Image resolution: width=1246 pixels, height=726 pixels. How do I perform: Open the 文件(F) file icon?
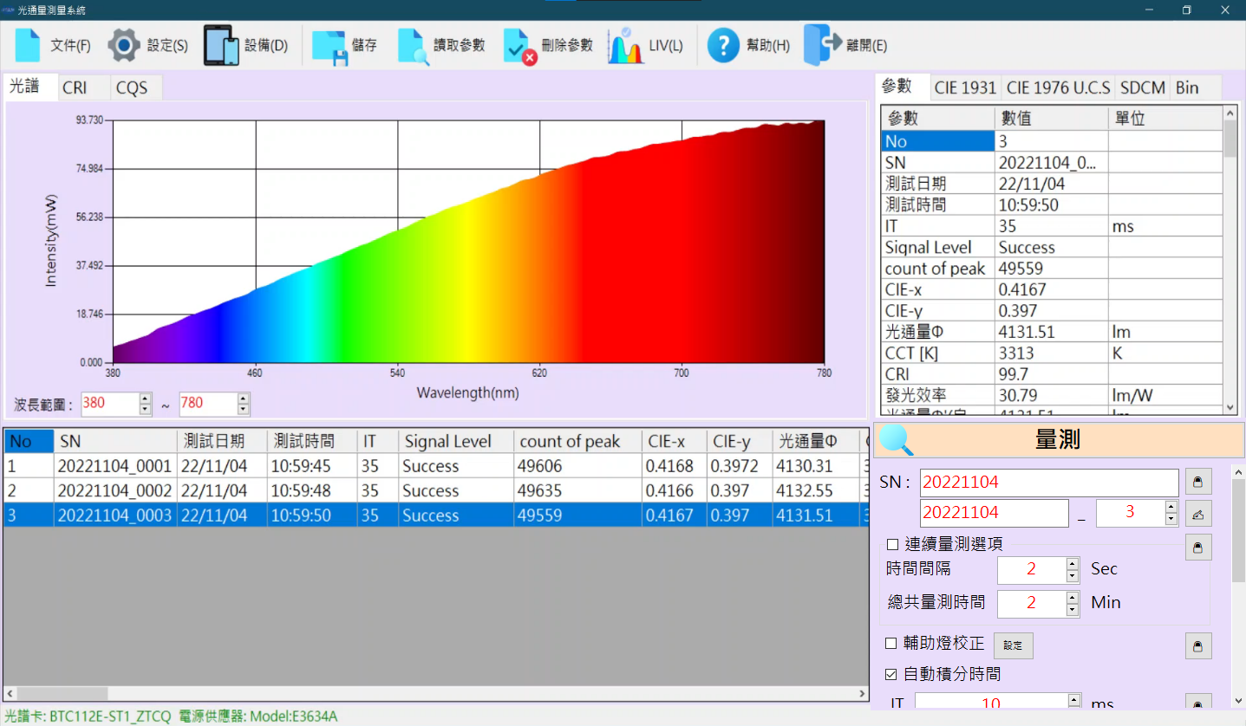(28, 45)
